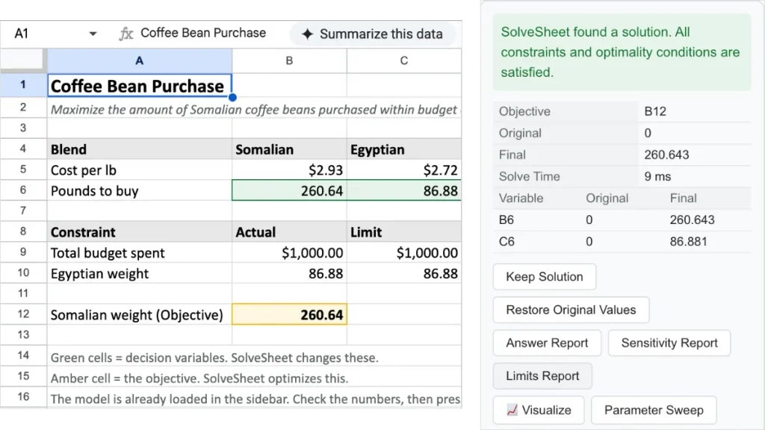The image size is (765, 430).
Task: Open the Answer Report
Action: (547, 343)
